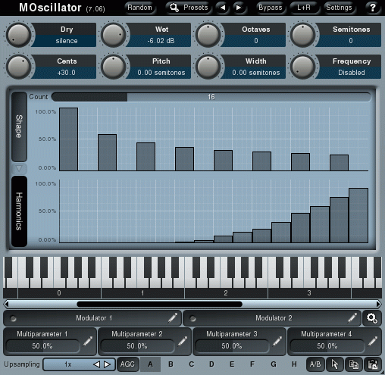Click the Semitones knob
This screenshot has width=385, height=375.
coord(302,35)
